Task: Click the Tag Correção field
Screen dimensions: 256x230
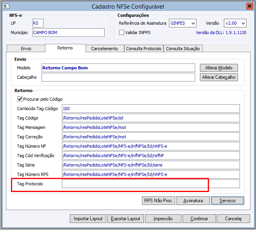Action: pyautogui.click(x=151, y=137)
